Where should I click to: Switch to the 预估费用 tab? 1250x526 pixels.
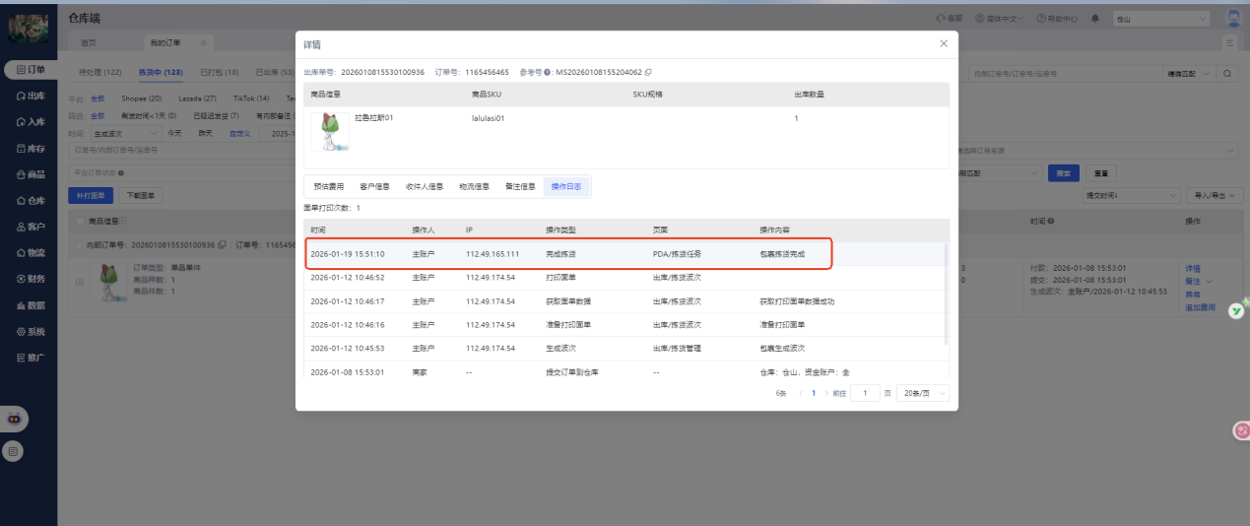[329, 186]
